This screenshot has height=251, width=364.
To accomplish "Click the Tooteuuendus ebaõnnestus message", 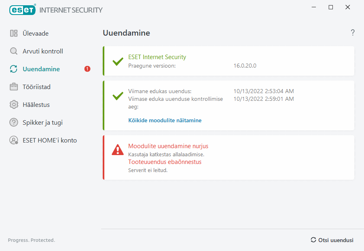I will (165, 162).
